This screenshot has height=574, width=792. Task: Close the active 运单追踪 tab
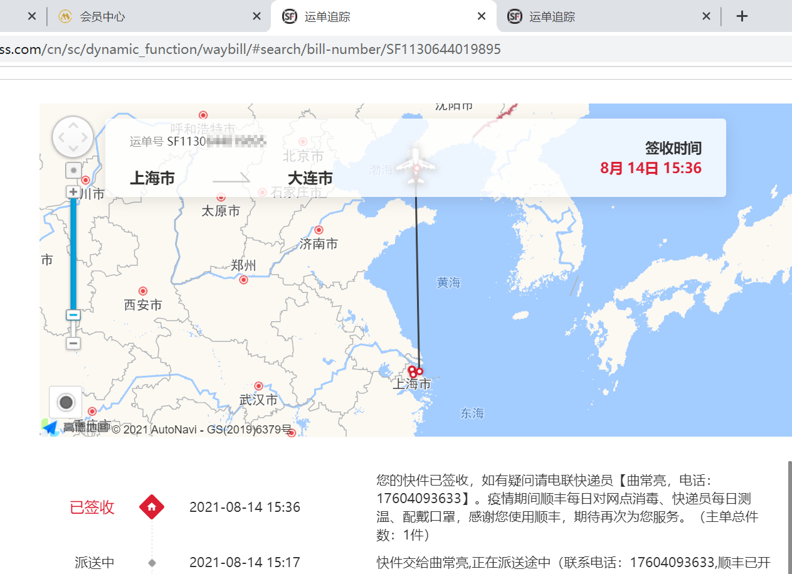pyautogui.click(x=482, y=16)
